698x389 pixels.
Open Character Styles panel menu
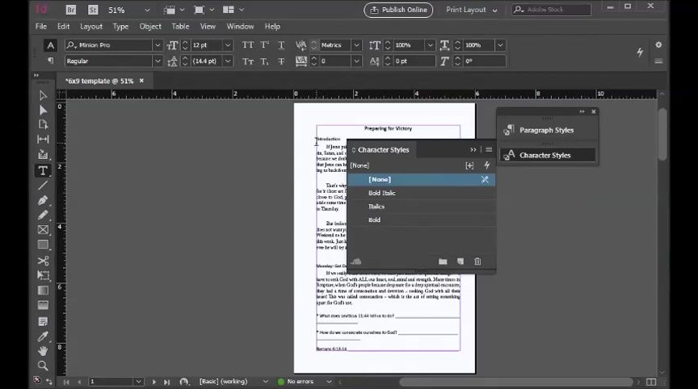click(x=489, y=150)
